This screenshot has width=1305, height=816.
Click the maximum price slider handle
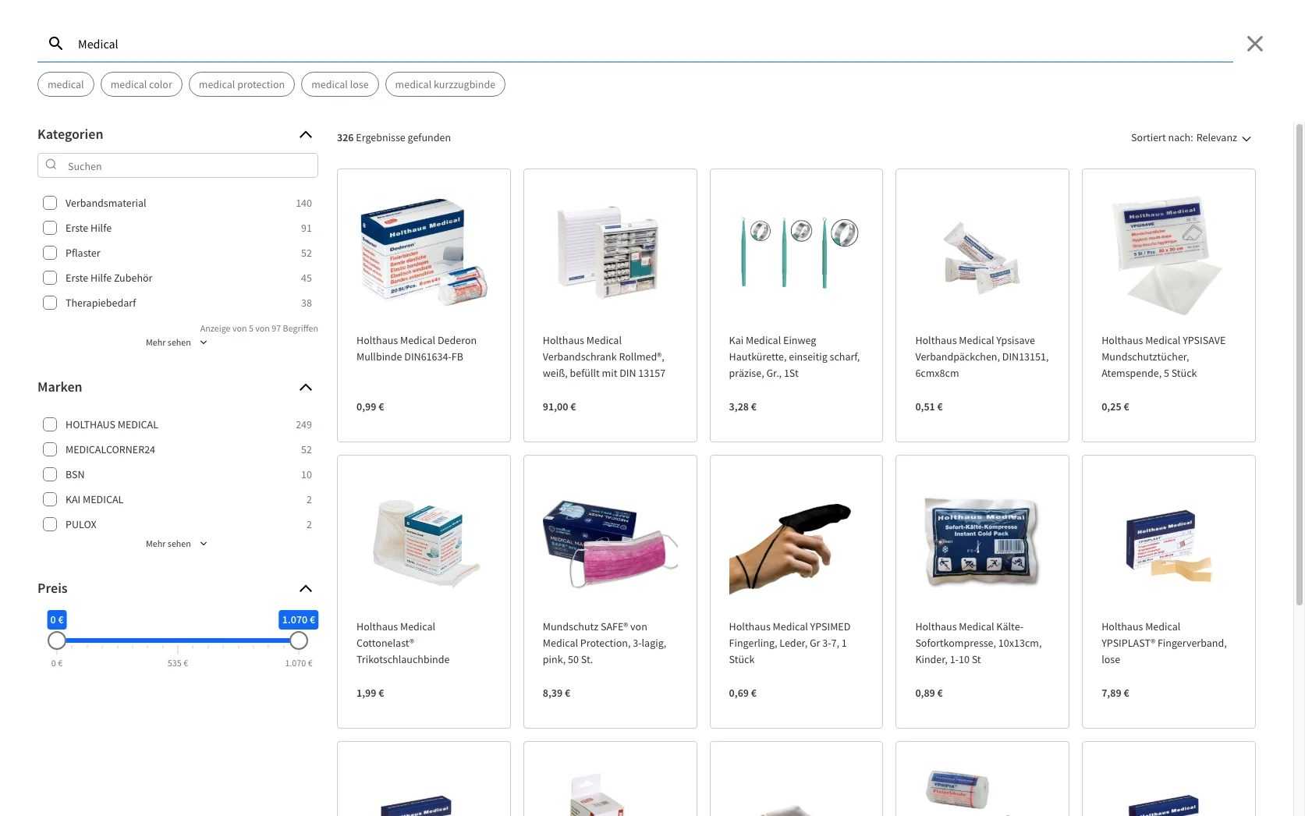(299, 640)
